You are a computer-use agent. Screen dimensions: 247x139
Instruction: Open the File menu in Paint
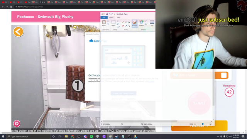coord(104,17)
